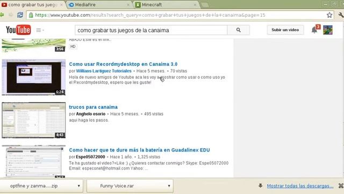This screenshot has height=194, width=344.
Task: Click the green padlock security icon
Action: pos(31,15)
